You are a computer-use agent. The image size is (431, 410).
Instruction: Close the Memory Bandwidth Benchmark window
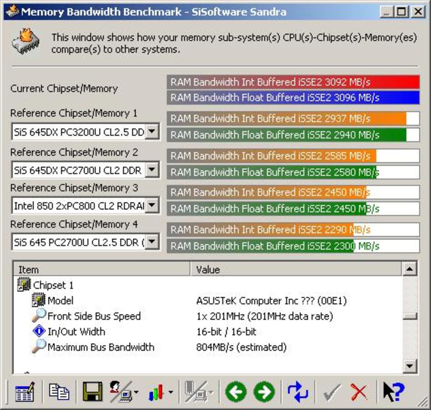(x=418, y=11)
